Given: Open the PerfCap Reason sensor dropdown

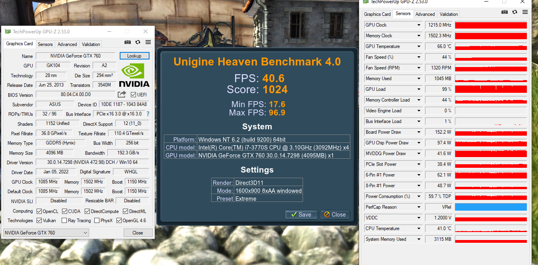Looking at the screenshot, I should [x=419, y=207].
